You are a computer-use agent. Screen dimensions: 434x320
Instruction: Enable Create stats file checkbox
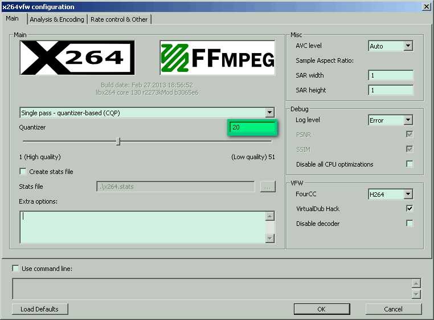pos(23,171)
